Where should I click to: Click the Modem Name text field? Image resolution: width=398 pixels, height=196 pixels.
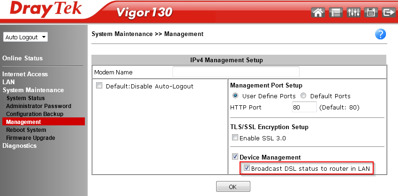click(236, 72)
